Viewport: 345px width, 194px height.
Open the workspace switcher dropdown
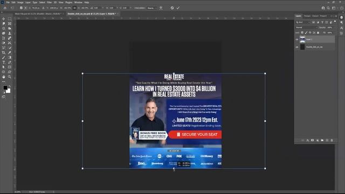point(334,8)
